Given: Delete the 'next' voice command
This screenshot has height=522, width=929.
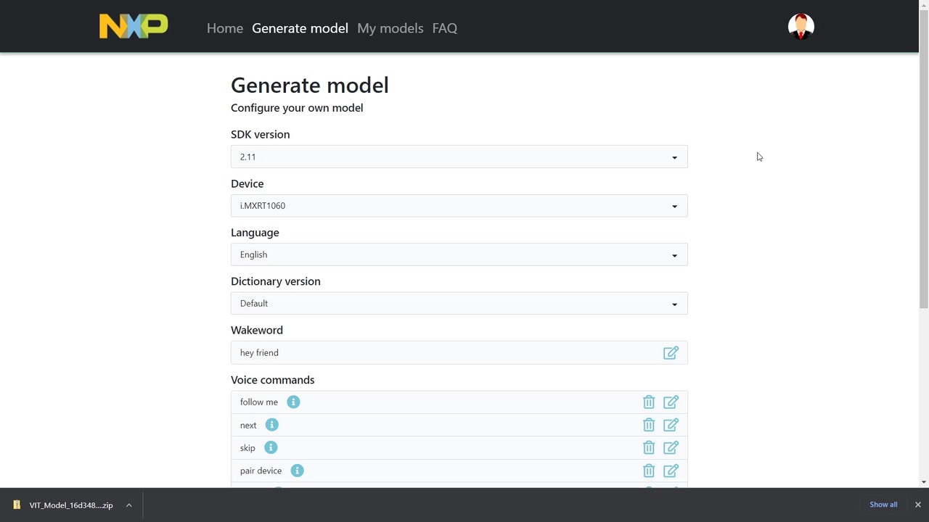Looking at the screenshot, I should (649, 425).
